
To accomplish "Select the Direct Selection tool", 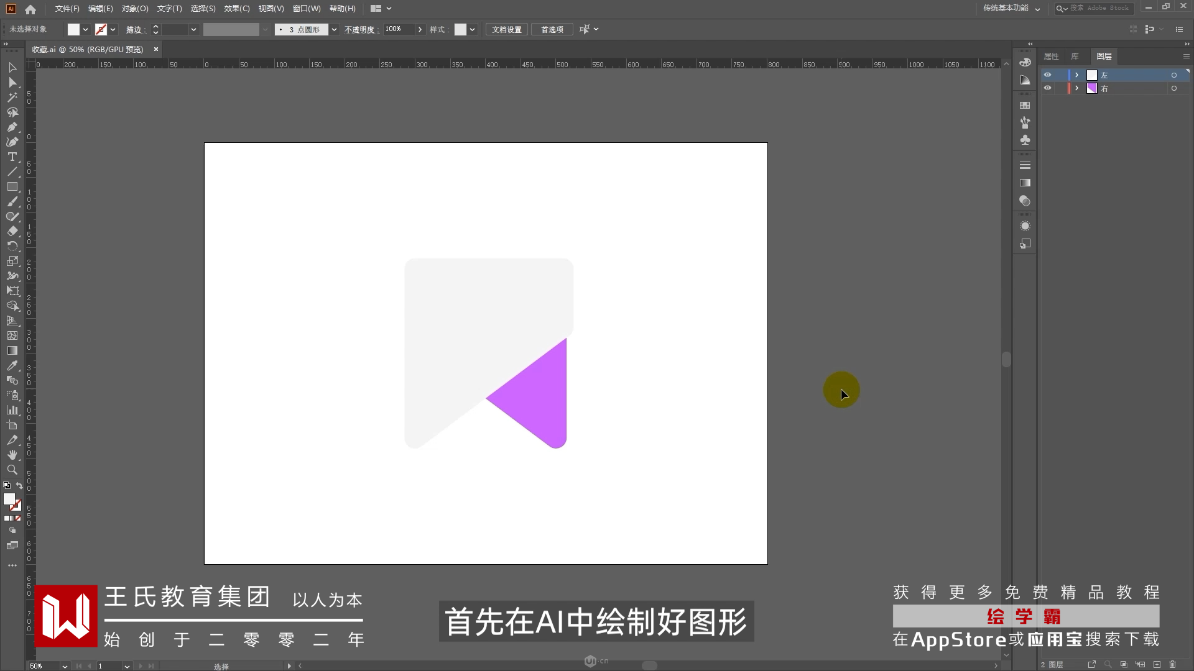I will 12,83.
